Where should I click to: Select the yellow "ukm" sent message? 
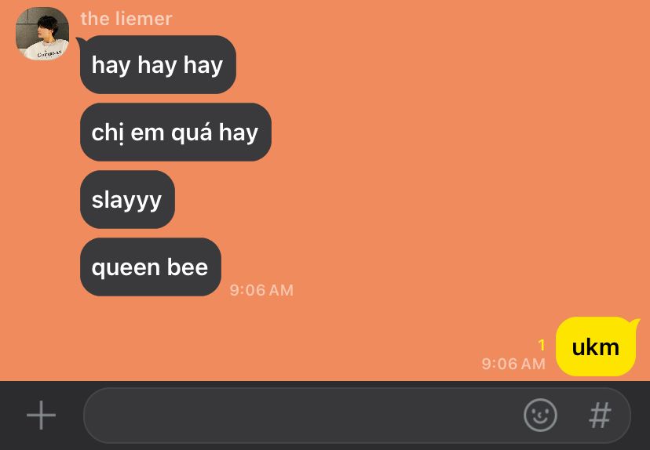click(596, 347)
